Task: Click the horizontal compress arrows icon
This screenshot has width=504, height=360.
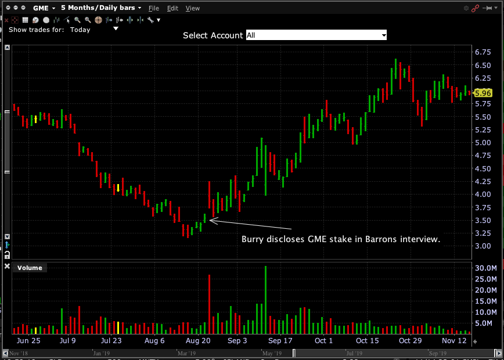Action: click(141, 20)
